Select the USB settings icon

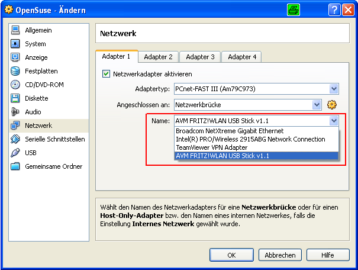pos(16,153)
